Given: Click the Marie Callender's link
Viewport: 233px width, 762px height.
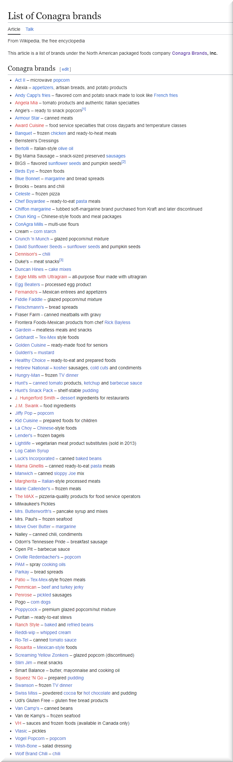Looking at the screenshot, I should click(x=32, y=489).
